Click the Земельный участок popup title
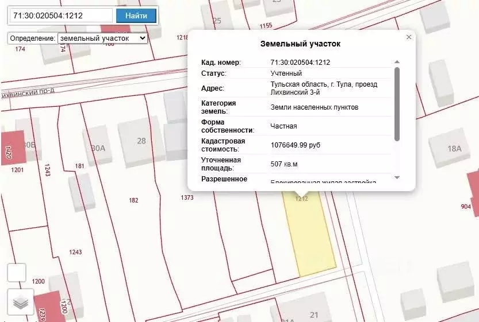Image resolution: width=479 pixels, height=322 pixels. 300,44
